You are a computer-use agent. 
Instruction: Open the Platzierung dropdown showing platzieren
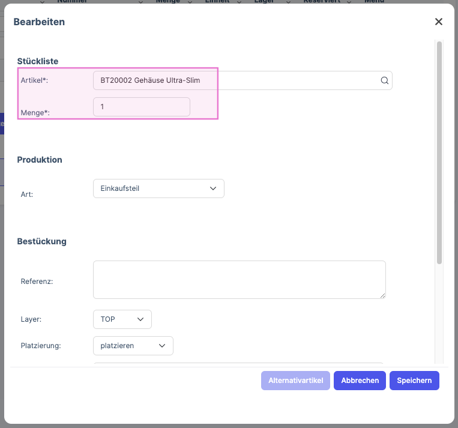click(133, 346)
